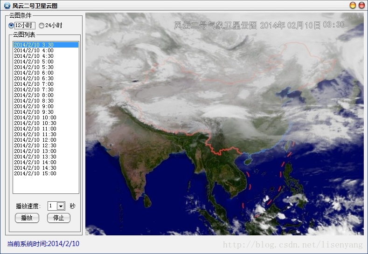The width and height of the screenshot is (368, 254).
Task: Select list entry 2014/2/10 12:30
Action: (x=46, y=146)
